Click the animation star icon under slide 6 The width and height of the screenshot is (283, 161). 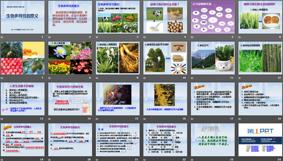[x=240, y=37]
